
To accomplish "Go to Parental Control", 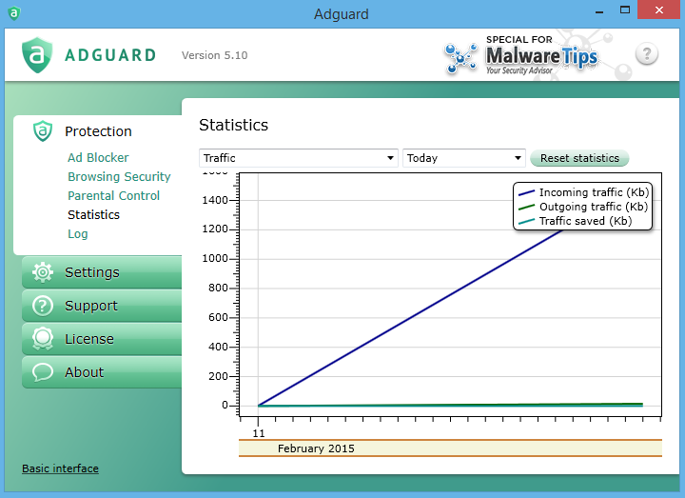I will 113,195.
